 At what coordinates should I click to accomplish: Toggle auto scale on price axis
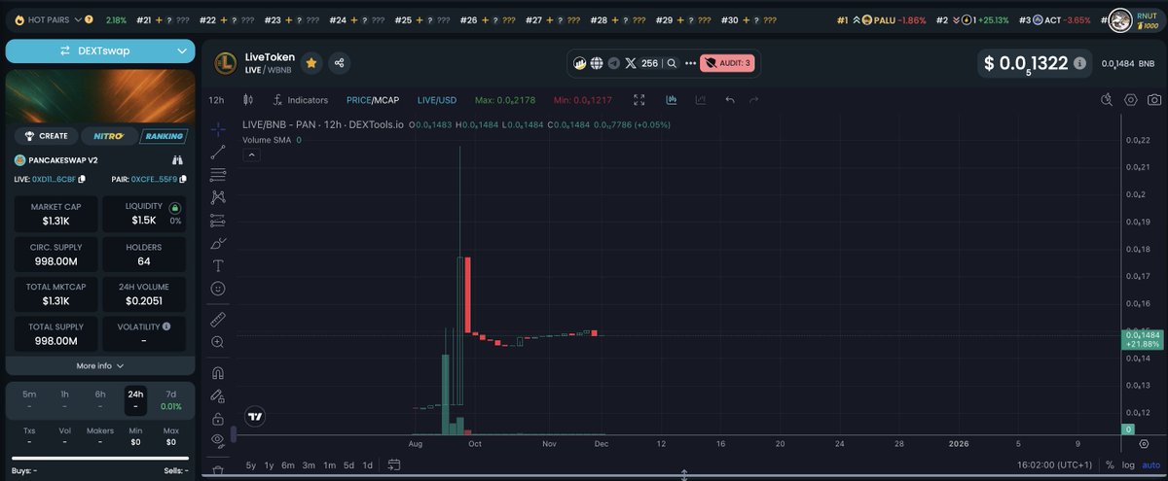1150,465
